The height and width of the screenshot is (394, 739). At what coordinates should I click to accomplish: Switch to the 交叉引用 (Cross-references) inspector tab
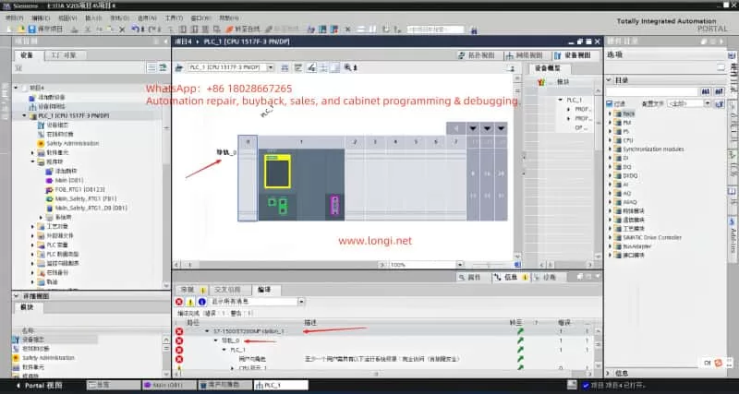coord(227,290)
